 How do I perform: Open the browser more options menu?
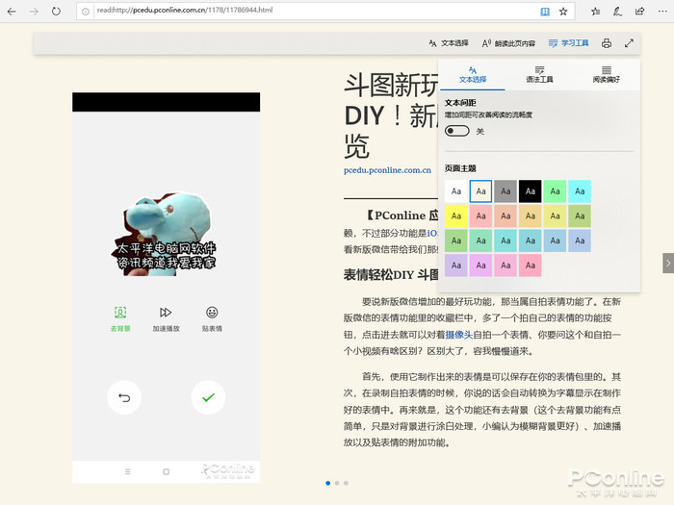point(662,12)
